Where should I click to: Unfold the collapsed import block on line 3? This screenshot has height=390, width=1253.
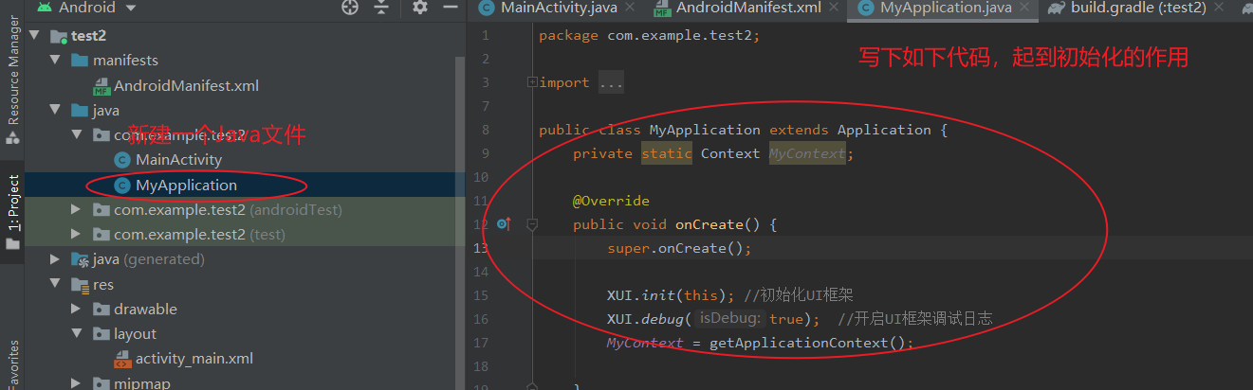coord(532,82)
